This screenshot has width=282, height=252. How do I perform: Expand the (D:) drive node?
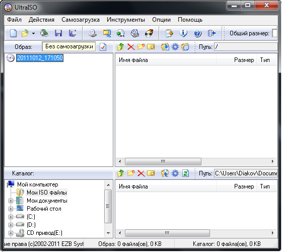(11, 225)
